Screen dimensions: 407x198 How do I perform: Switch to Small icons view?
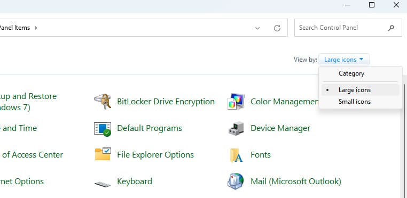(x=361, y=102)
